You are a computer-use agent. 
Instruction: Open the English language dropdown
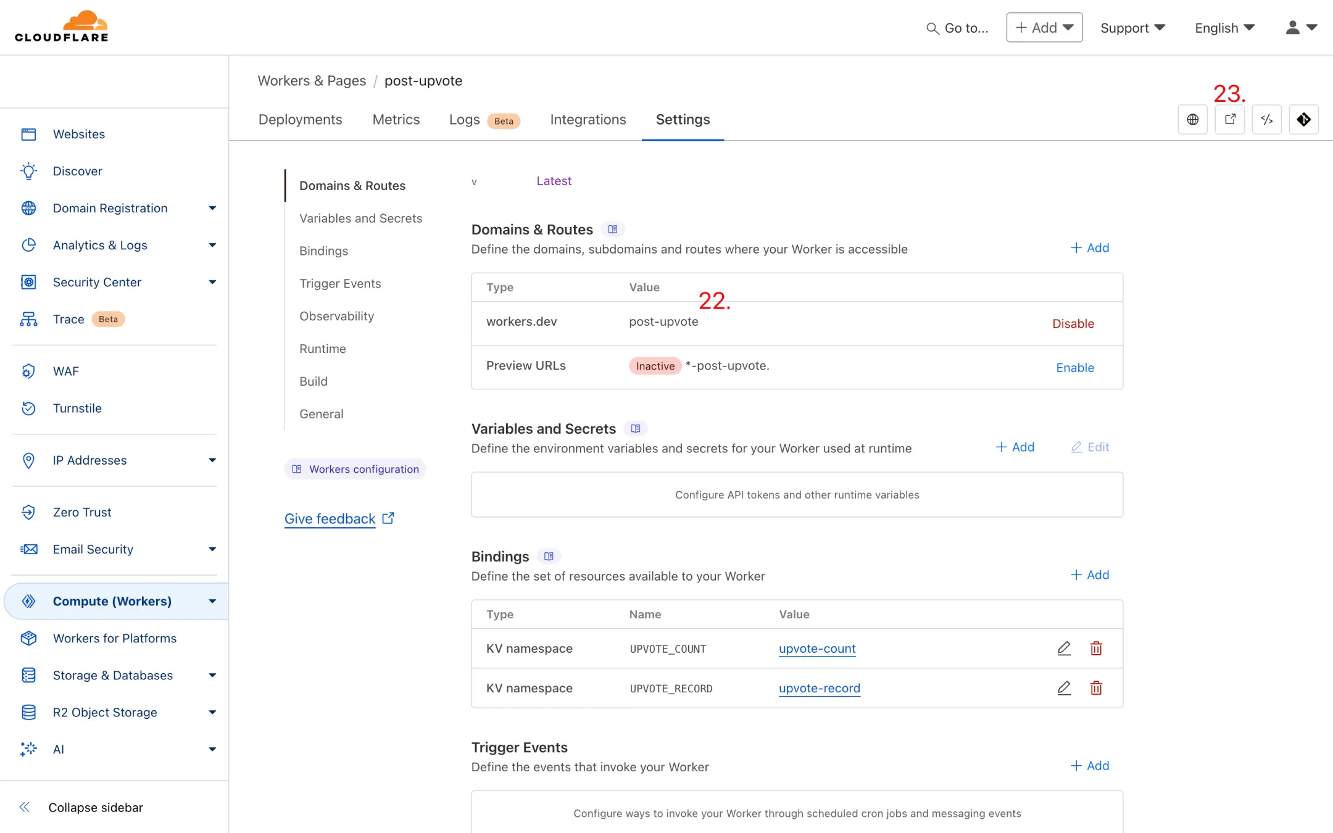coord(1225,28)
